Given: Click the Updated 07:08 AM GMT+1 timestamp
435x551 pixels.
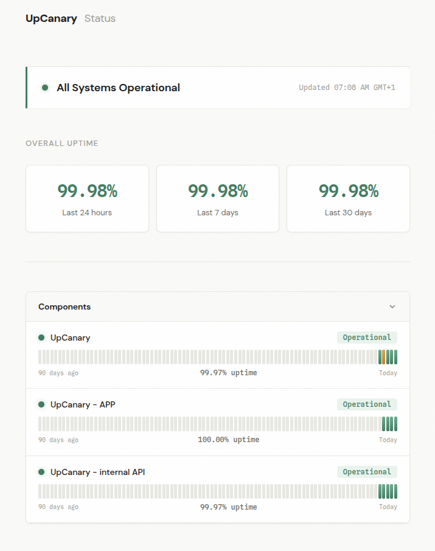Looking at the screenshot, I should pos(347,88).
